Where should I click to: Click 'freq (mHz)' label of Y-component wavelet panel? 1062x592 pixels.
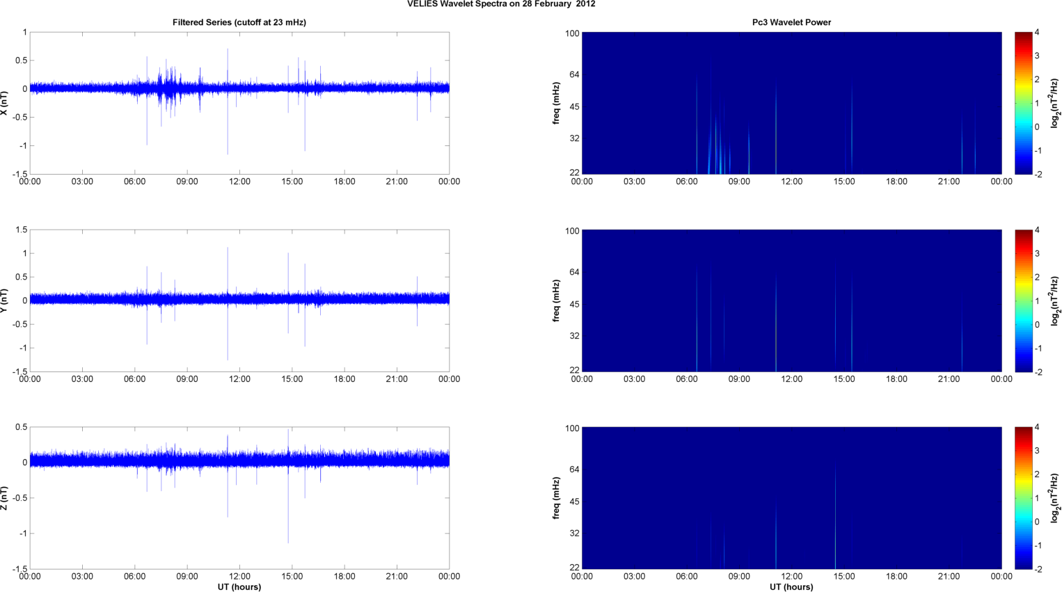[557, 301]
